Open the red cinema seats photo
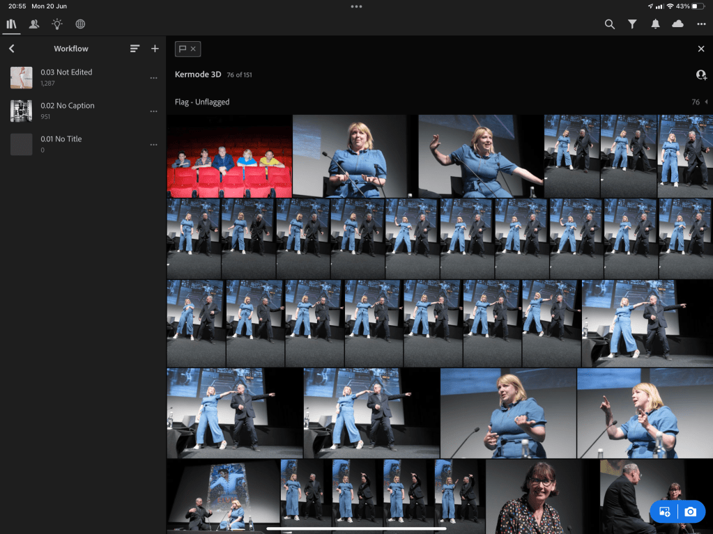This screenshot has height=534, width=713. 229,157
